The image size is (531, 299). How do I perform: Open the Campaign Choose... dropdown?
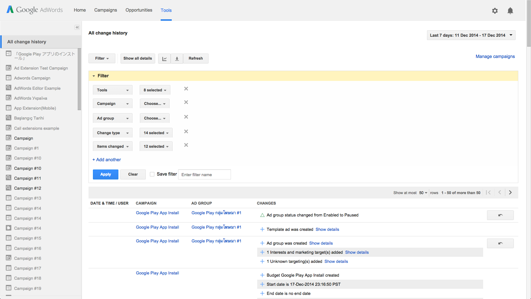coord(155,104)
